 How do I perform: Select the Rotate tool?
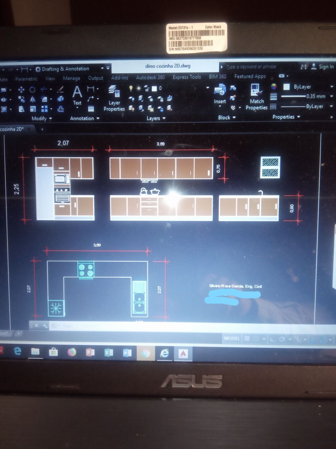coord(32,90)
